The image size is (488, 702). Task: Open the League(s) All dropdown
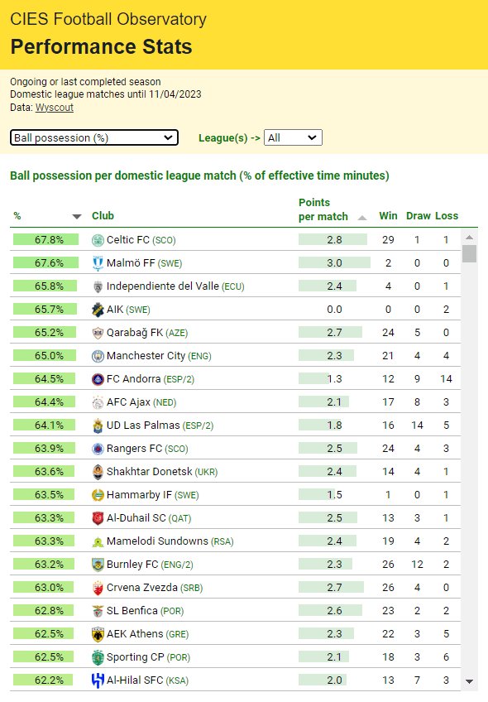pos(293,138)
